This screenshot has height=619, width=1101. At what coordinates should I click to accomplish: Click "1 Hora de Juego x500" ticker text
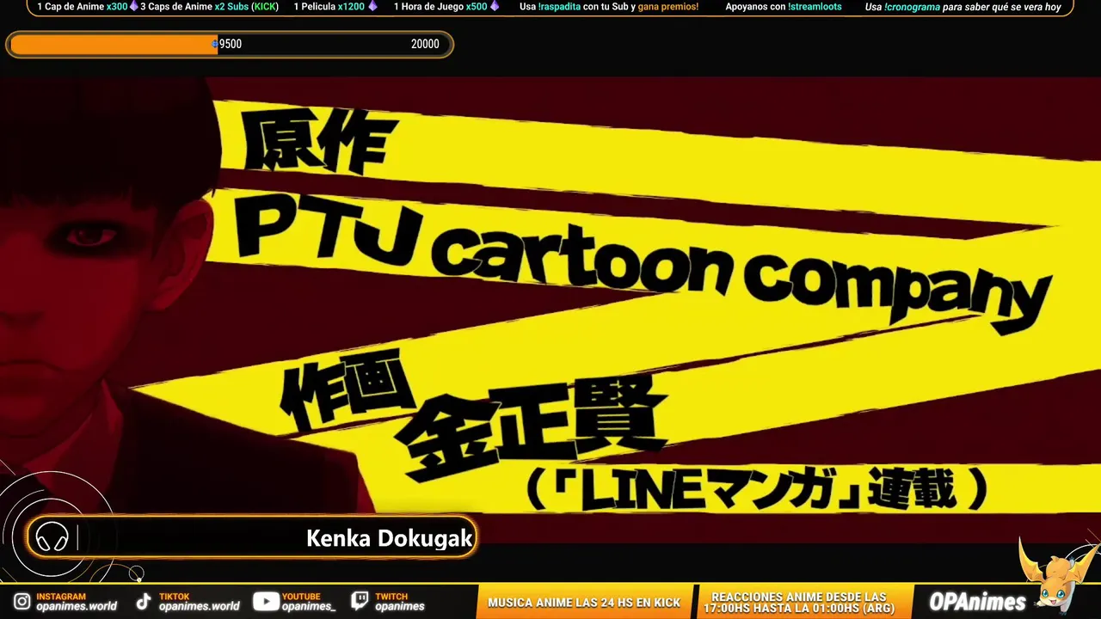(440, 7)
